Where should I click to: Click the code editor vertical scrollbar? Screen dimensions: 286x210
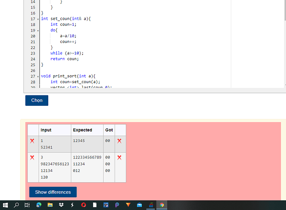[x=285, y=11]
